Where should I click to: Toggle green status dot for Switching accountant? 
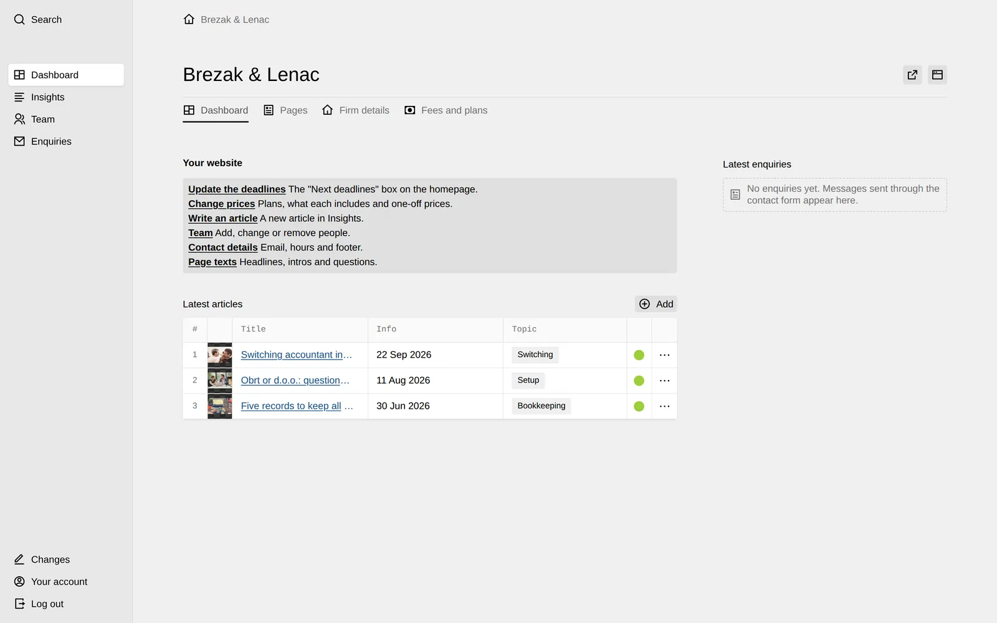tap(639, 355)
